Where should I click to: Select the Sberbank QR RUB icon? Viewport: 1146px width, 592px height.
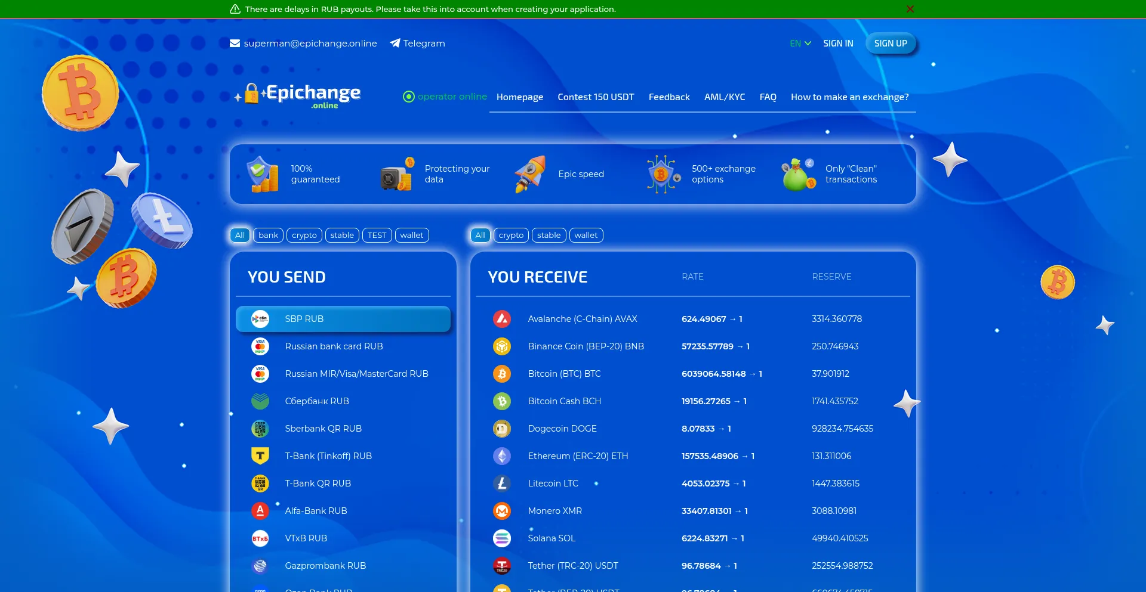[260, 429]
